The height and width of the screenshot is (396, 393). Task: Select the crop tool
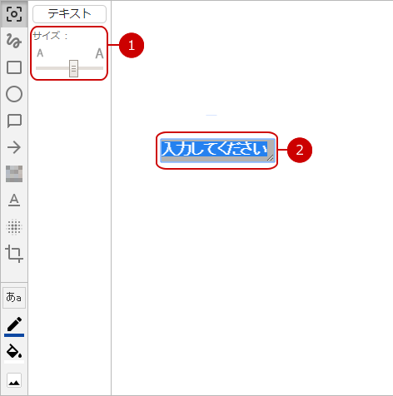pyautogui.click(x=14, y=254)
